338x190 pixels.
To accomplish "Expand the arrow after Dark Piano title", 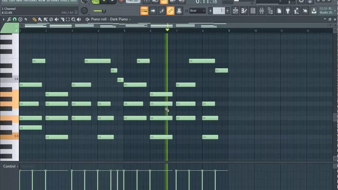I will tap(130, 19).
